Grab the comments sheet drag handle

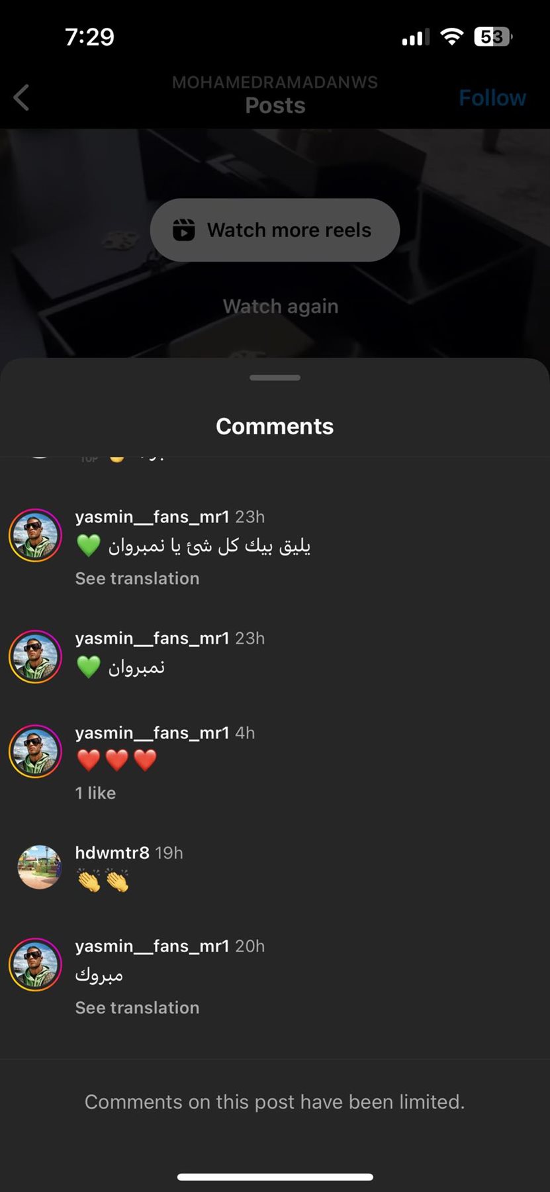(275, 377)
